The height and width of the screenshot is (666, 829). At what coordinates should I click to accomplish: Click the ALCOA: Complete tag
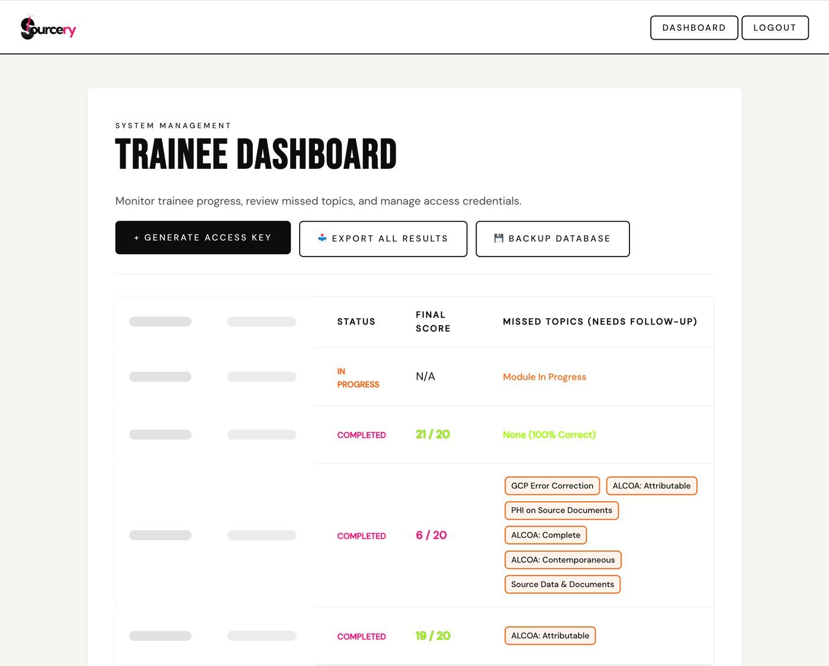pos(545,535)
